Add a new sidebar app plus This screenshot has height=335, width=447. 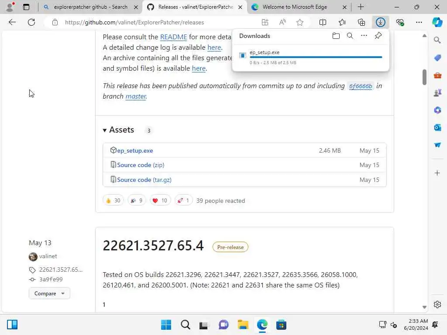437,173
